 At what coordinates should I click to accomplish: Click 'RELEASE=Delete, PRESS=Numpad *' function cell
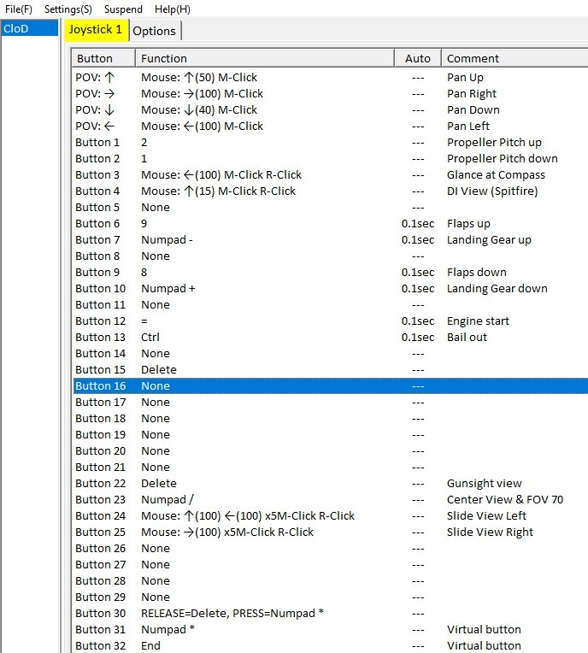[232, 614]
